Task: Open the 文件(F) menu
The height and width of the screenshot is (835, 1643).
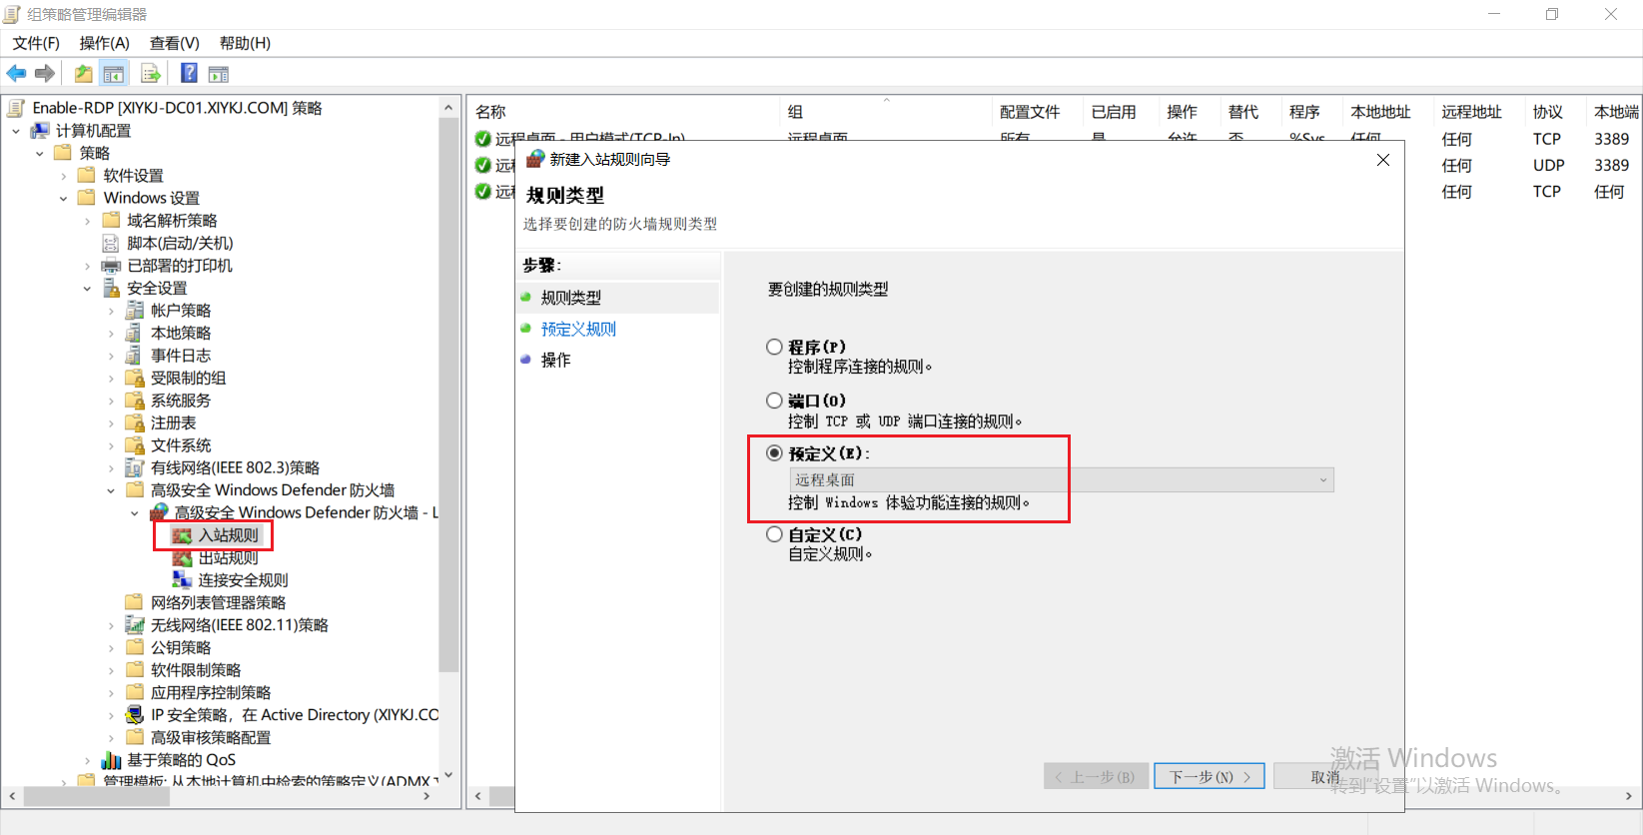Action: [x=36, y=43]
